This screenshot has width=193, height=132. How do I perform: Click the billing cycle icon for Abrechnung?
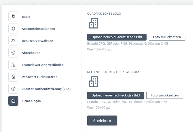pos(13,53)
